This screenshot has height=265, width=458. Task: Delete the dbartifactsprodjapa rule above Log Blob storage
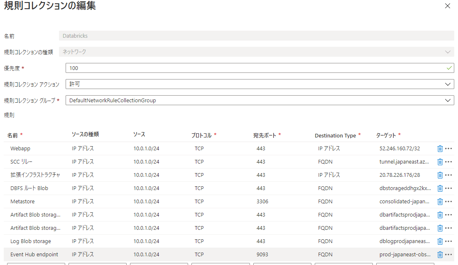[440, 228]
